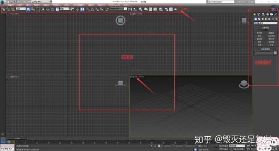This screenshot has width=279, height=151.
Task: Select the Select and Link tool
Action: (x=3, y=9)
